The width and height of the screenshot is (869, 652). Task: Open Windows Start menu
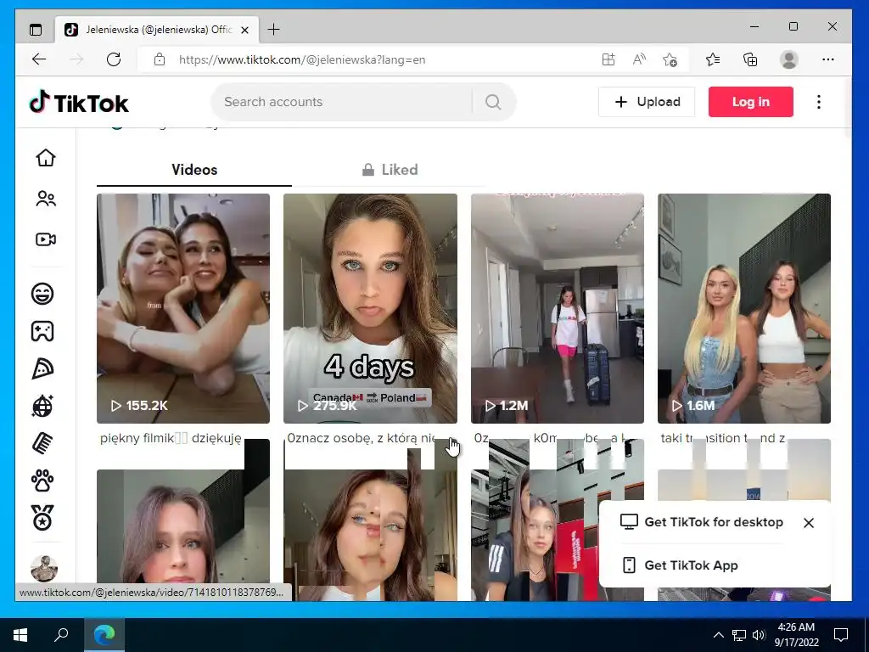click(x=20, y=635)
